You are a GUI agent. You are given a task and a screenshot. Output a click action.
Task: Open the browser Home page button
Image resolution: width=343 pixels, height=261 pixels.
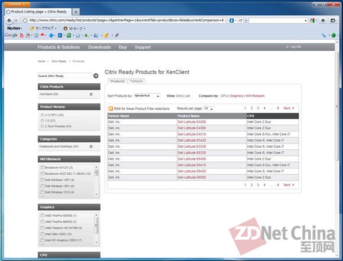(x=323, y=21)
